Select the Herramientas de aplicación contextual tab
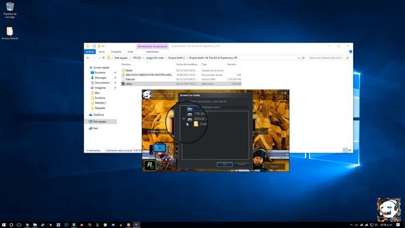This screenshot has width=405, height=228. coord(153,46)
